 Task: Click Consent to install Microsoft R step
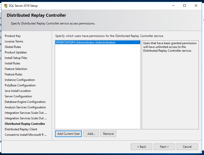pyautogui.click(x=26, y=135)
